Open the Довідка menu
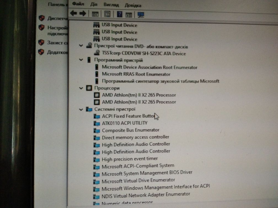 point(133,5)
